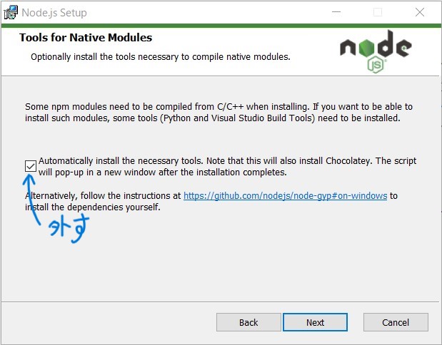The width and height of the screenshot is (442, 345).
Task: Click the Next button
Action: [315, 322]
